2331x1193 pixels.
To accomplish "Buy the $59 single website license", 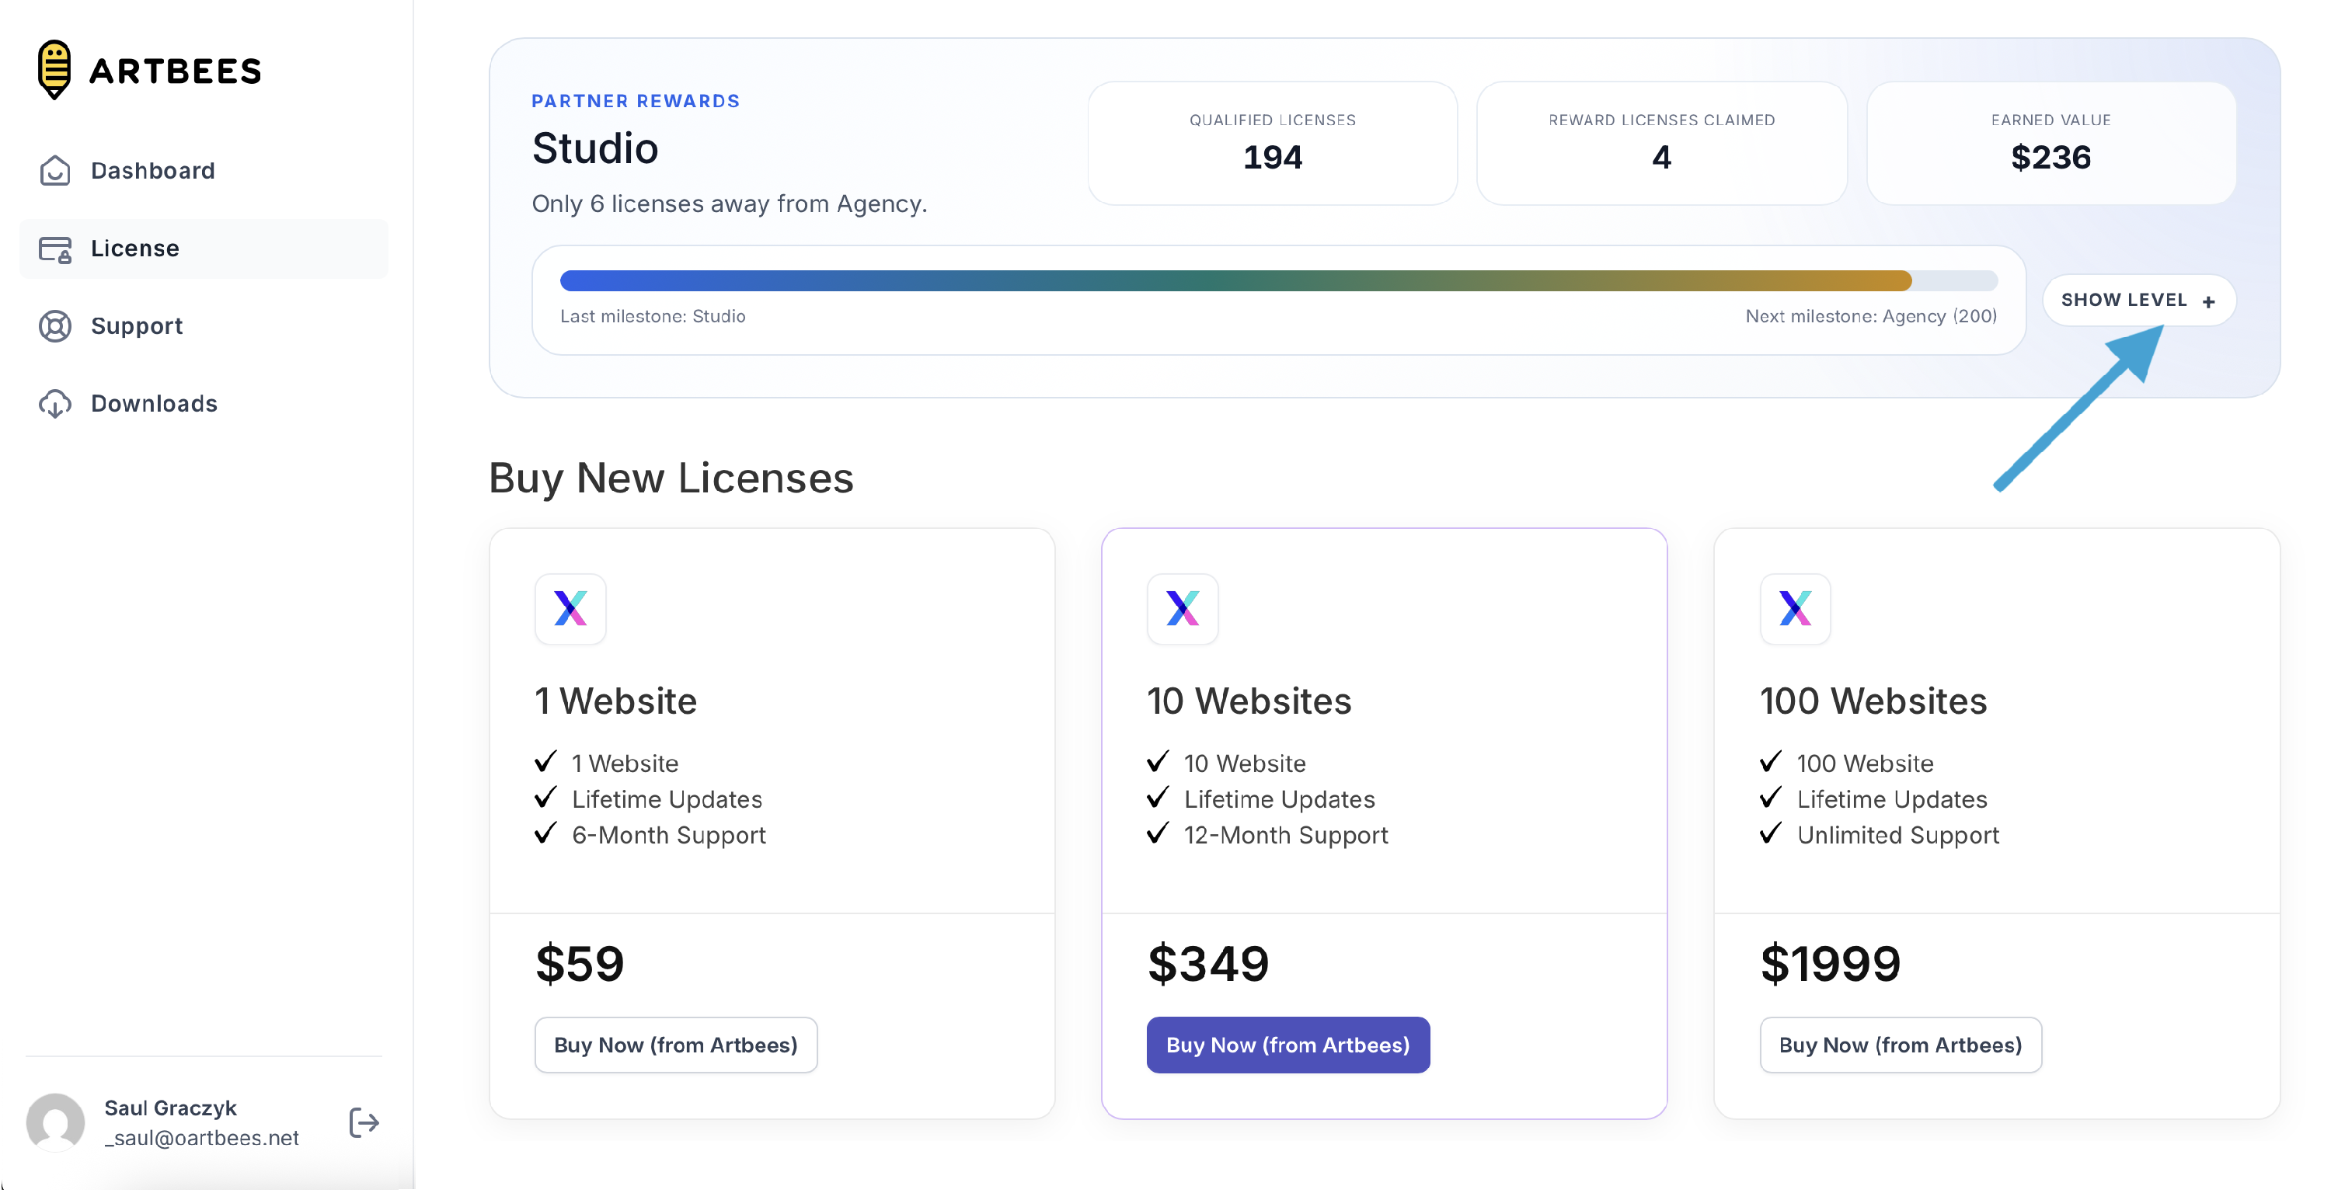I will click(x=675, y=1045).
